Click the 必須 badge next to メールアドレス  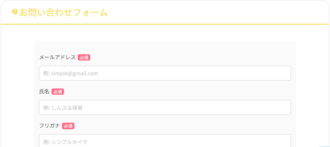84,58
